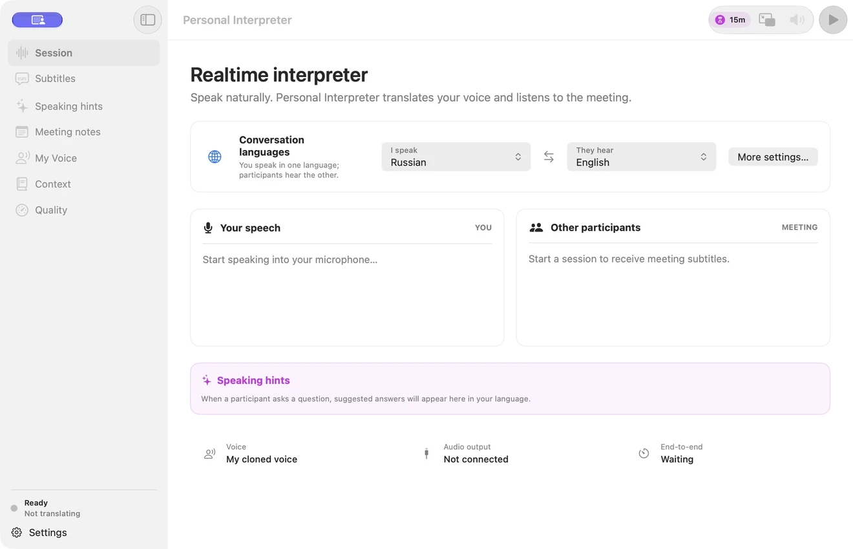
Task: Click the YOU label in Your speech
Action: click(x=483, y=228)
